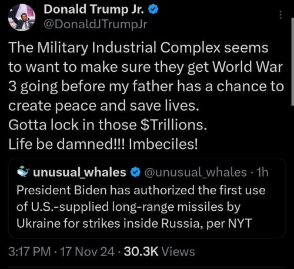294x269 pixels.
Task: Click the 17 Nov 24 date
Action: 87,252
